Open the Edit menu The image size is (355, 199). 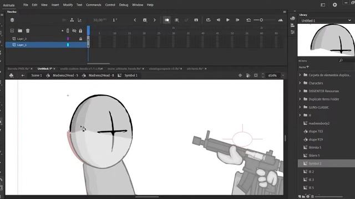pos(34,5)
